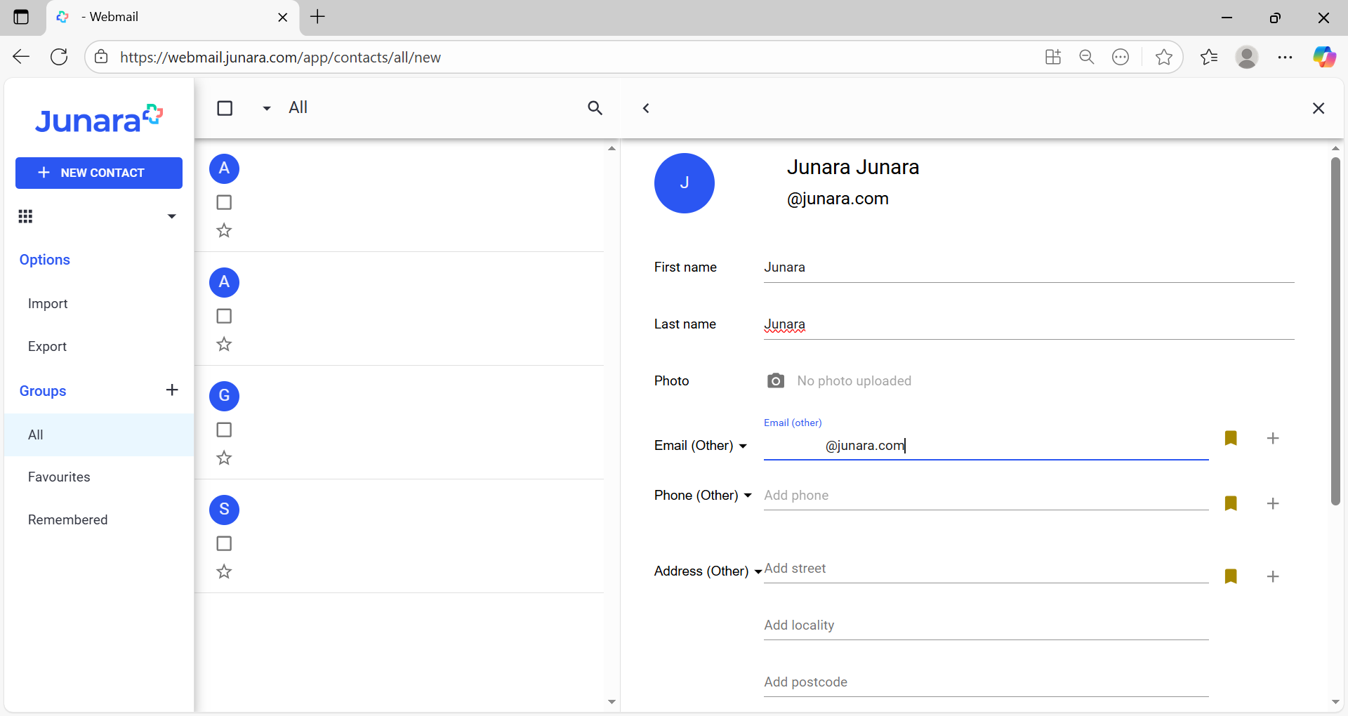The width and height of the screenshot is (1348, 716).
Task: Open the S contact avatar
Action: pyautogui.click(x=225, y=510)
